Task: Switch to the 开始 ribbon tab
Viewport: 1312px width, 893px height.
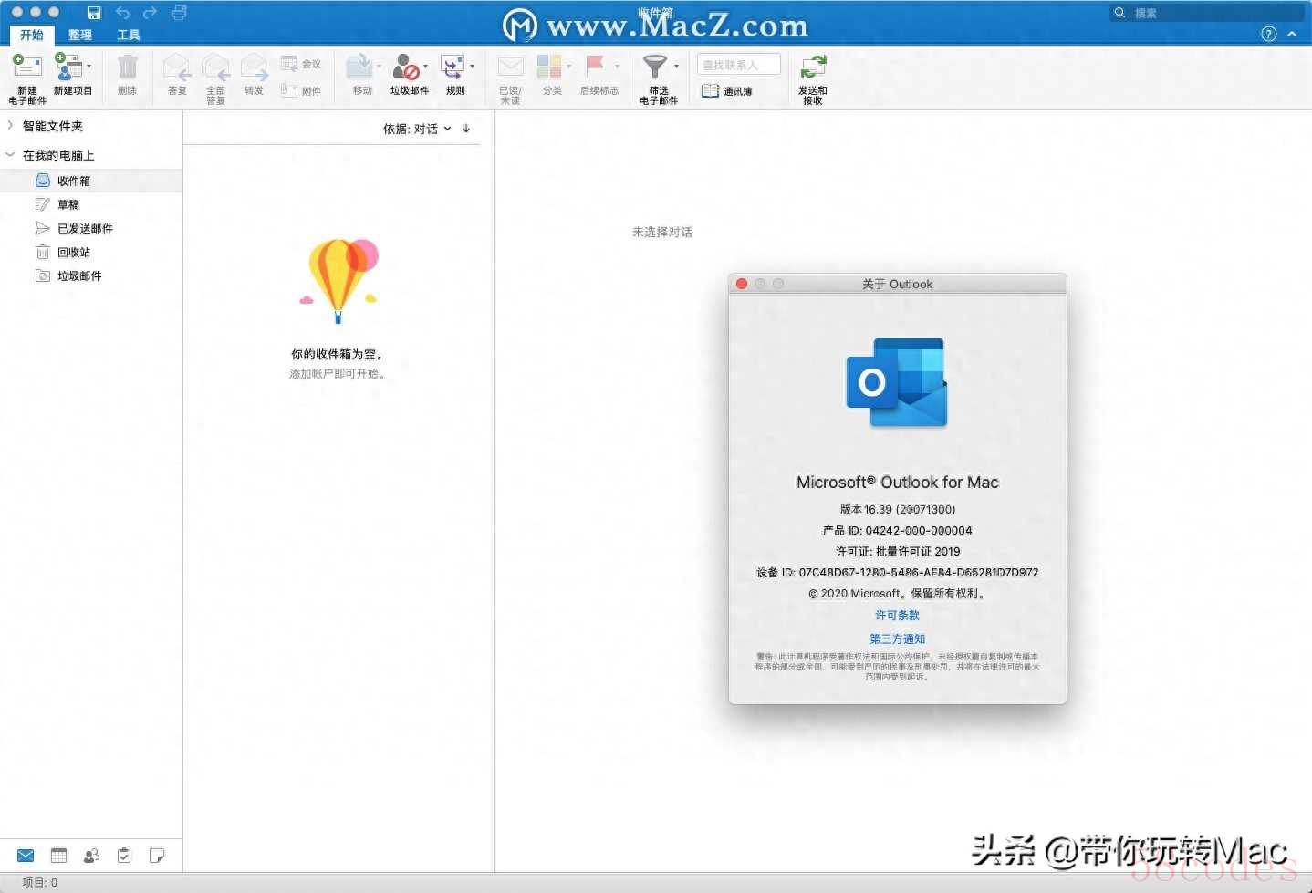Action: (x=32, y=35)
